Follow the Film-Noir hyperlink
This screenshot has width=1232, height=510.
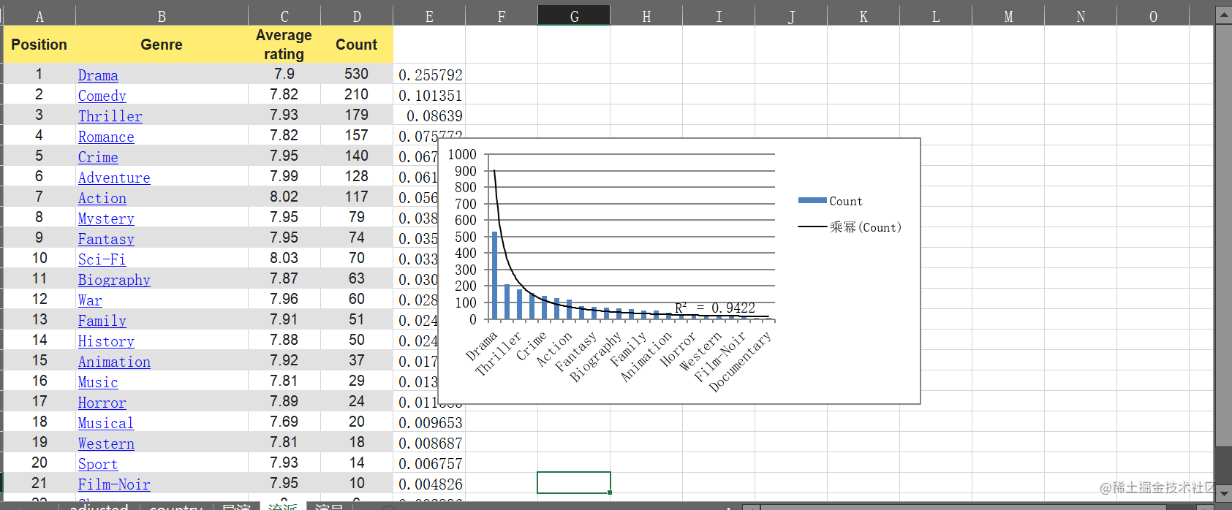pos(114,484)
